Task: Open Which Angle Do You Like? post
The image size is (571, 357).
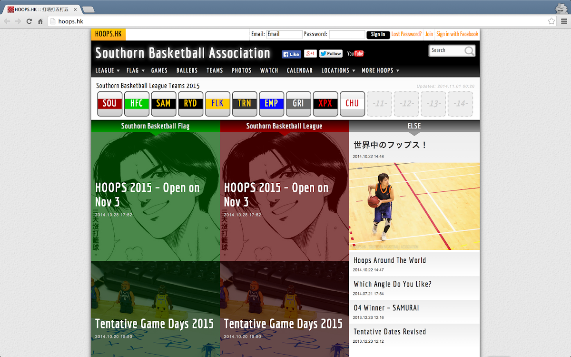Action: point(393,284)
